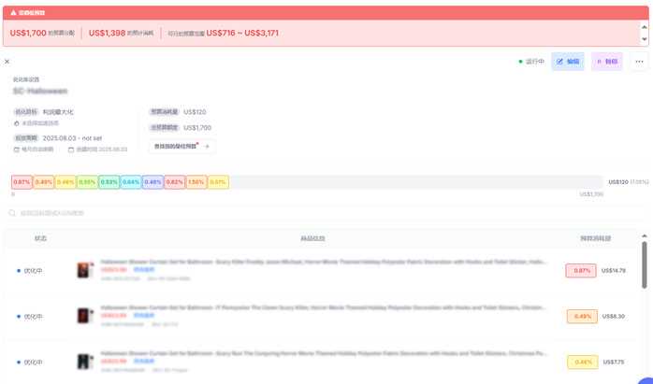Image resolution: width=653 pixels, height=384 pixels.
Task: Select the blue 0.48% segment in distribution bar
Action: coord(152,182)
